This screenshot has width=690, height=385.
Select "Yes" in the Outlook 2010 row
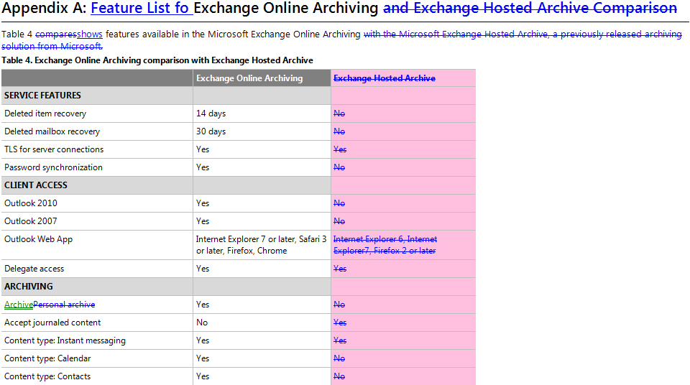click(x=203, y=203)
